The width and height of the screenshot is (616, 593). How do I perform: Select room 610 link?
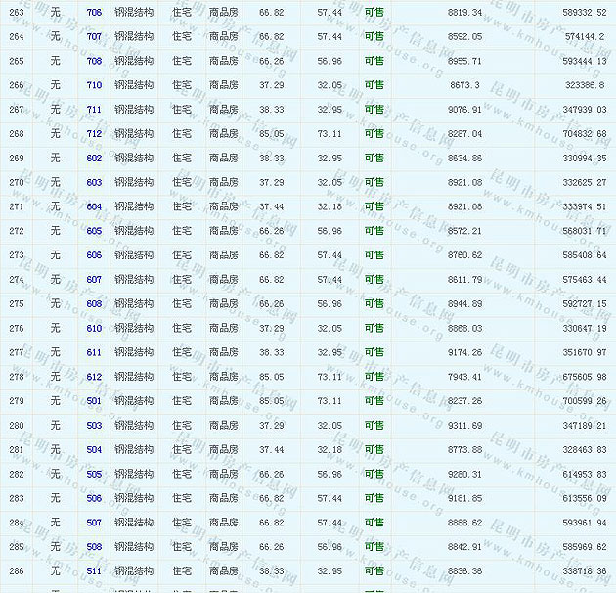(x=94, y=329)
